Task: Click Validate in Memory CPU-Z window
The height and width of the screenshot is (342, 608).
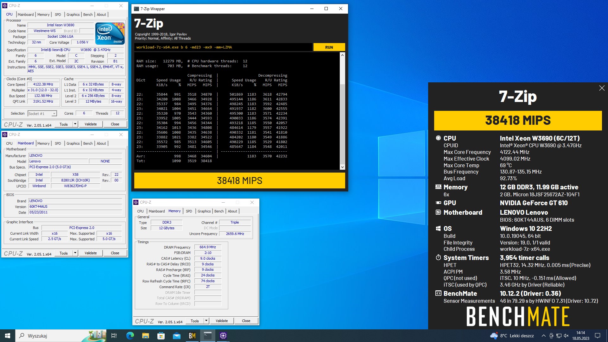Action: coord(222,321)
